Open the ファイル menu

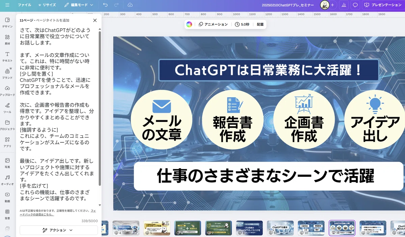(24, 5)
